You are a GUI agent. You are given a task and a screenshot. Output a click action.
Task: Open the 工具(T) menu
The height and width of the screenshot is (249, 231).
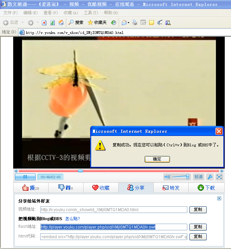[91, 13]
